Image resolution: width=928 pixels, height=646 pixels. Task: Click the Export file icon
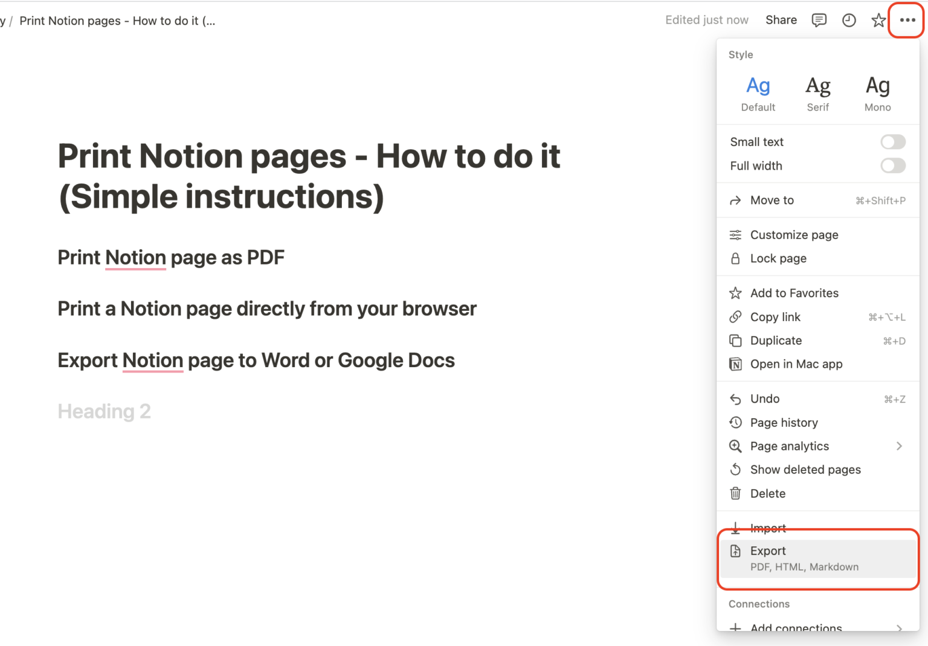(735, 551)
